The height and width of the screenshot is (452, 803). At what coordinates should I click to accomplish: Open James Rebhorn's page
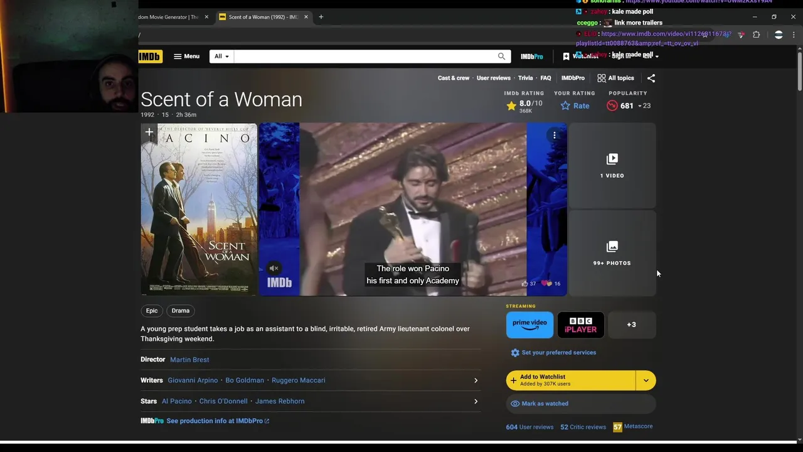point(280,401)
